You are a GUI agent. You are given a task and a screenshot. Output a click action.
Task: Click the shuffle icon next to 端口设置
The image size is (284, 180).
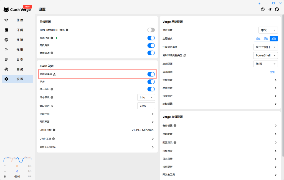[x=52, y=106]
